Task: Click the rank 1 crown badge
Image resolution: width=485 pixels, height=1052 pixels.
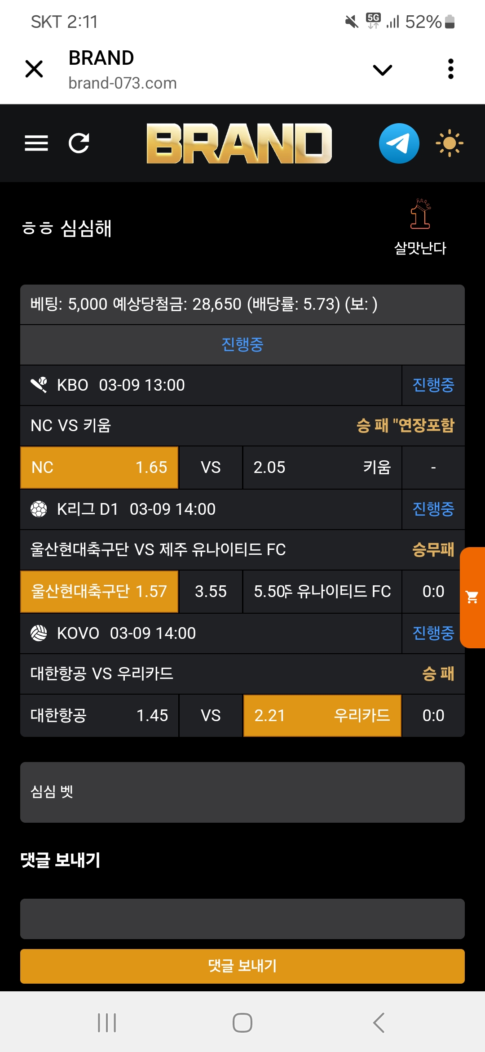Action: click(x=420, y=214)
